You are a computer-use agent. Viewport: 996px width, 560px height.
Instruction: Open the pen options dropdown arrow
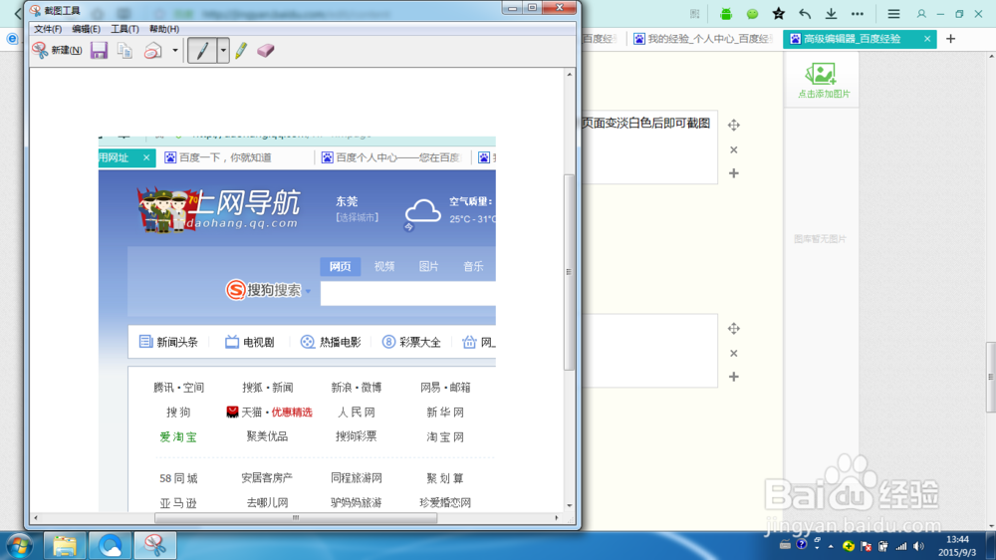coord(223,50)
